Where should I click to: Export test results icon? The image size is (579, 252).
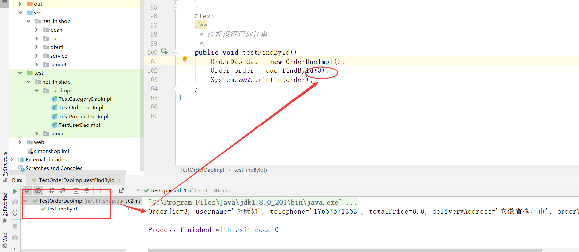click(x=122, y=191)
